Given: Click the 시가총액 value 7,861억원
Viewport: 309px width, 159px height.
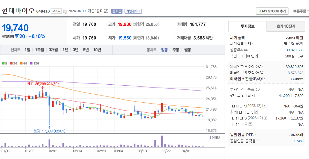Looking at the screenshot, I should [294, 38].
